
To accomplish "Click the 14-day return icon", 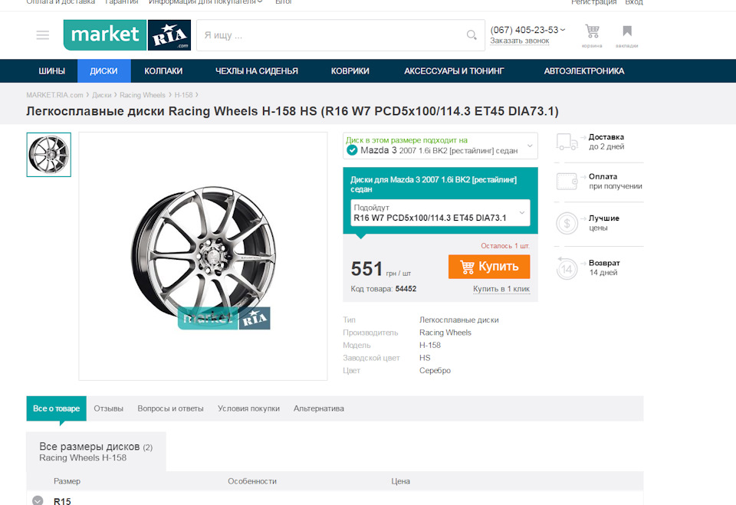I will coord(567,268).
